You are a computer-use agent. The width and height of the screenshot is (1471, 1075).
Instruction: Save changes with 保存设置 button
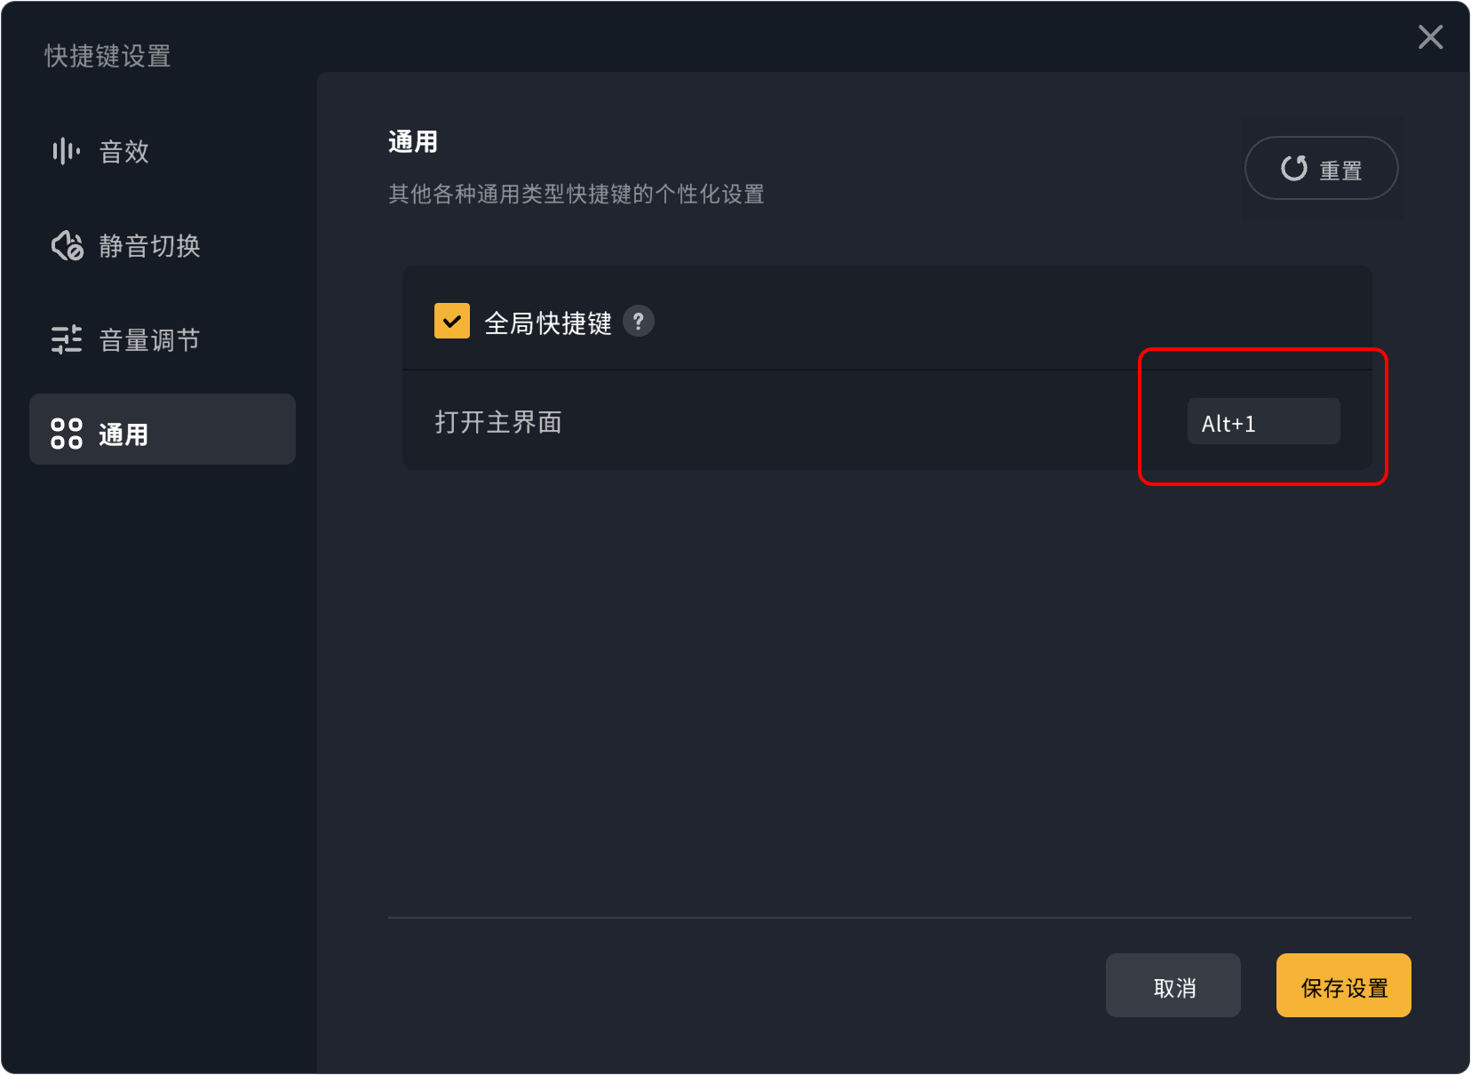(1343, 985)
